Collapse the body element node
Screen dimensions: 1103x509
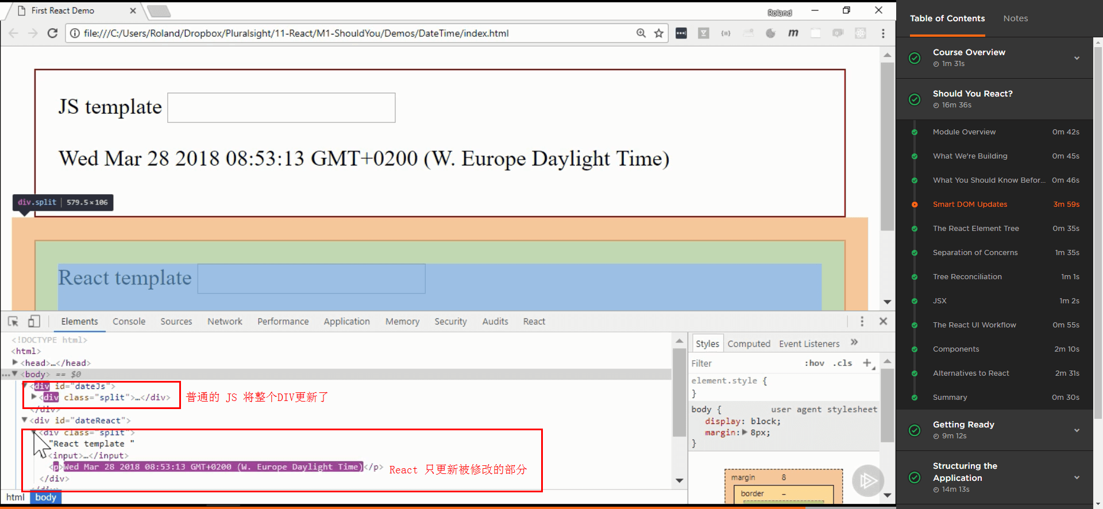pos(15,374)
